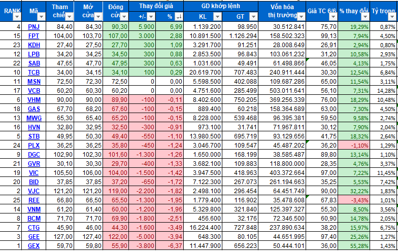
Task: Open the Mã column filter dropdown
Action: pyautogui.click(x=41, y=17)
